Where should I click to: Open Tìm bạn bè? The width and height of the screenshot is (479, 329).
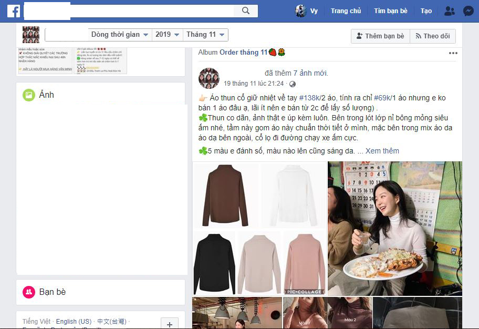[x=391, y=11]
